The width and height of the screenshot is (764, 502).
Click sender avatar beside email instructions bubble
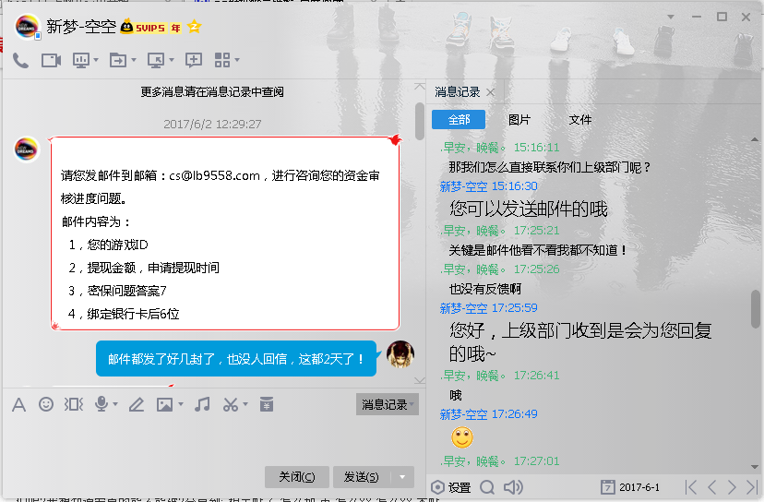coord(27,149)
